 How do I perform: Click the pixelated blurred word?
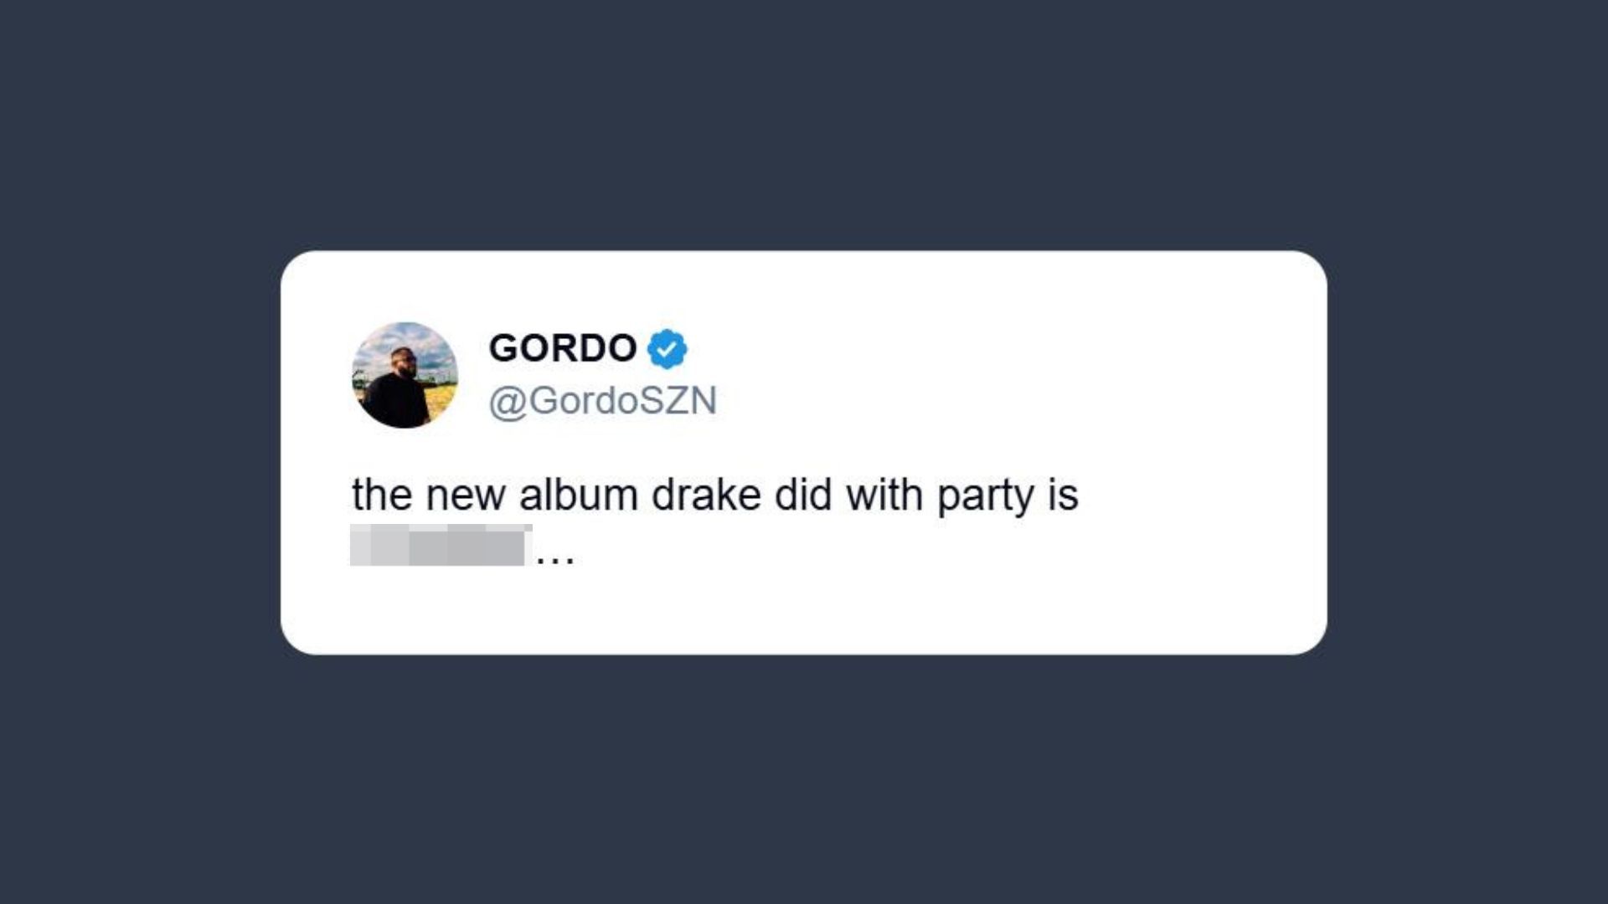pos(441,545)
